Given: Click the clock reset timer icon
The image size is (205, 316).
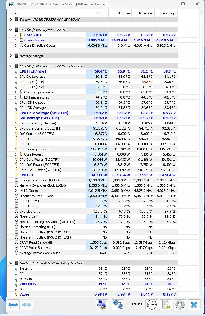Looking at the screenshot, I should (152, 304).
